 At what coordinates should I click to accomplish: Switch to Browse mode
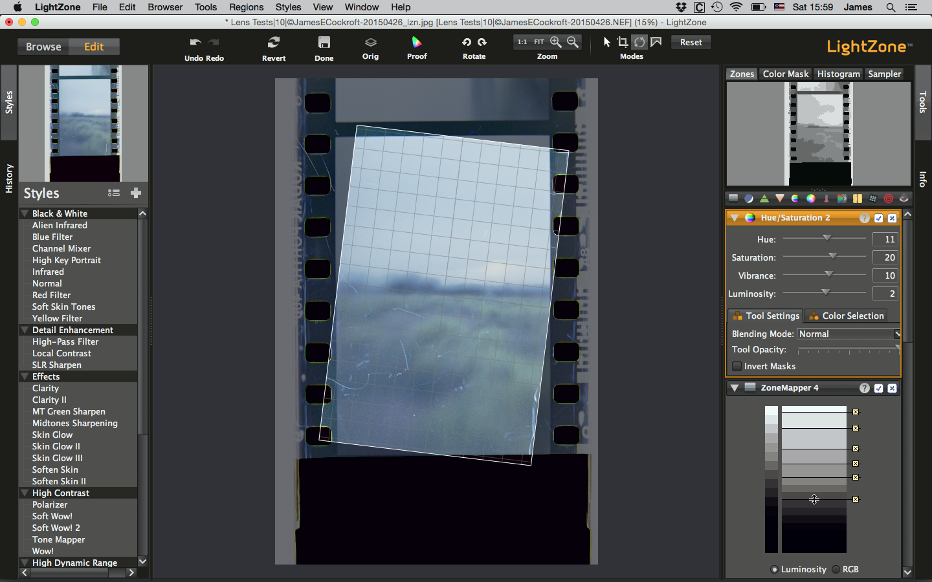click(x=43, y=47)
